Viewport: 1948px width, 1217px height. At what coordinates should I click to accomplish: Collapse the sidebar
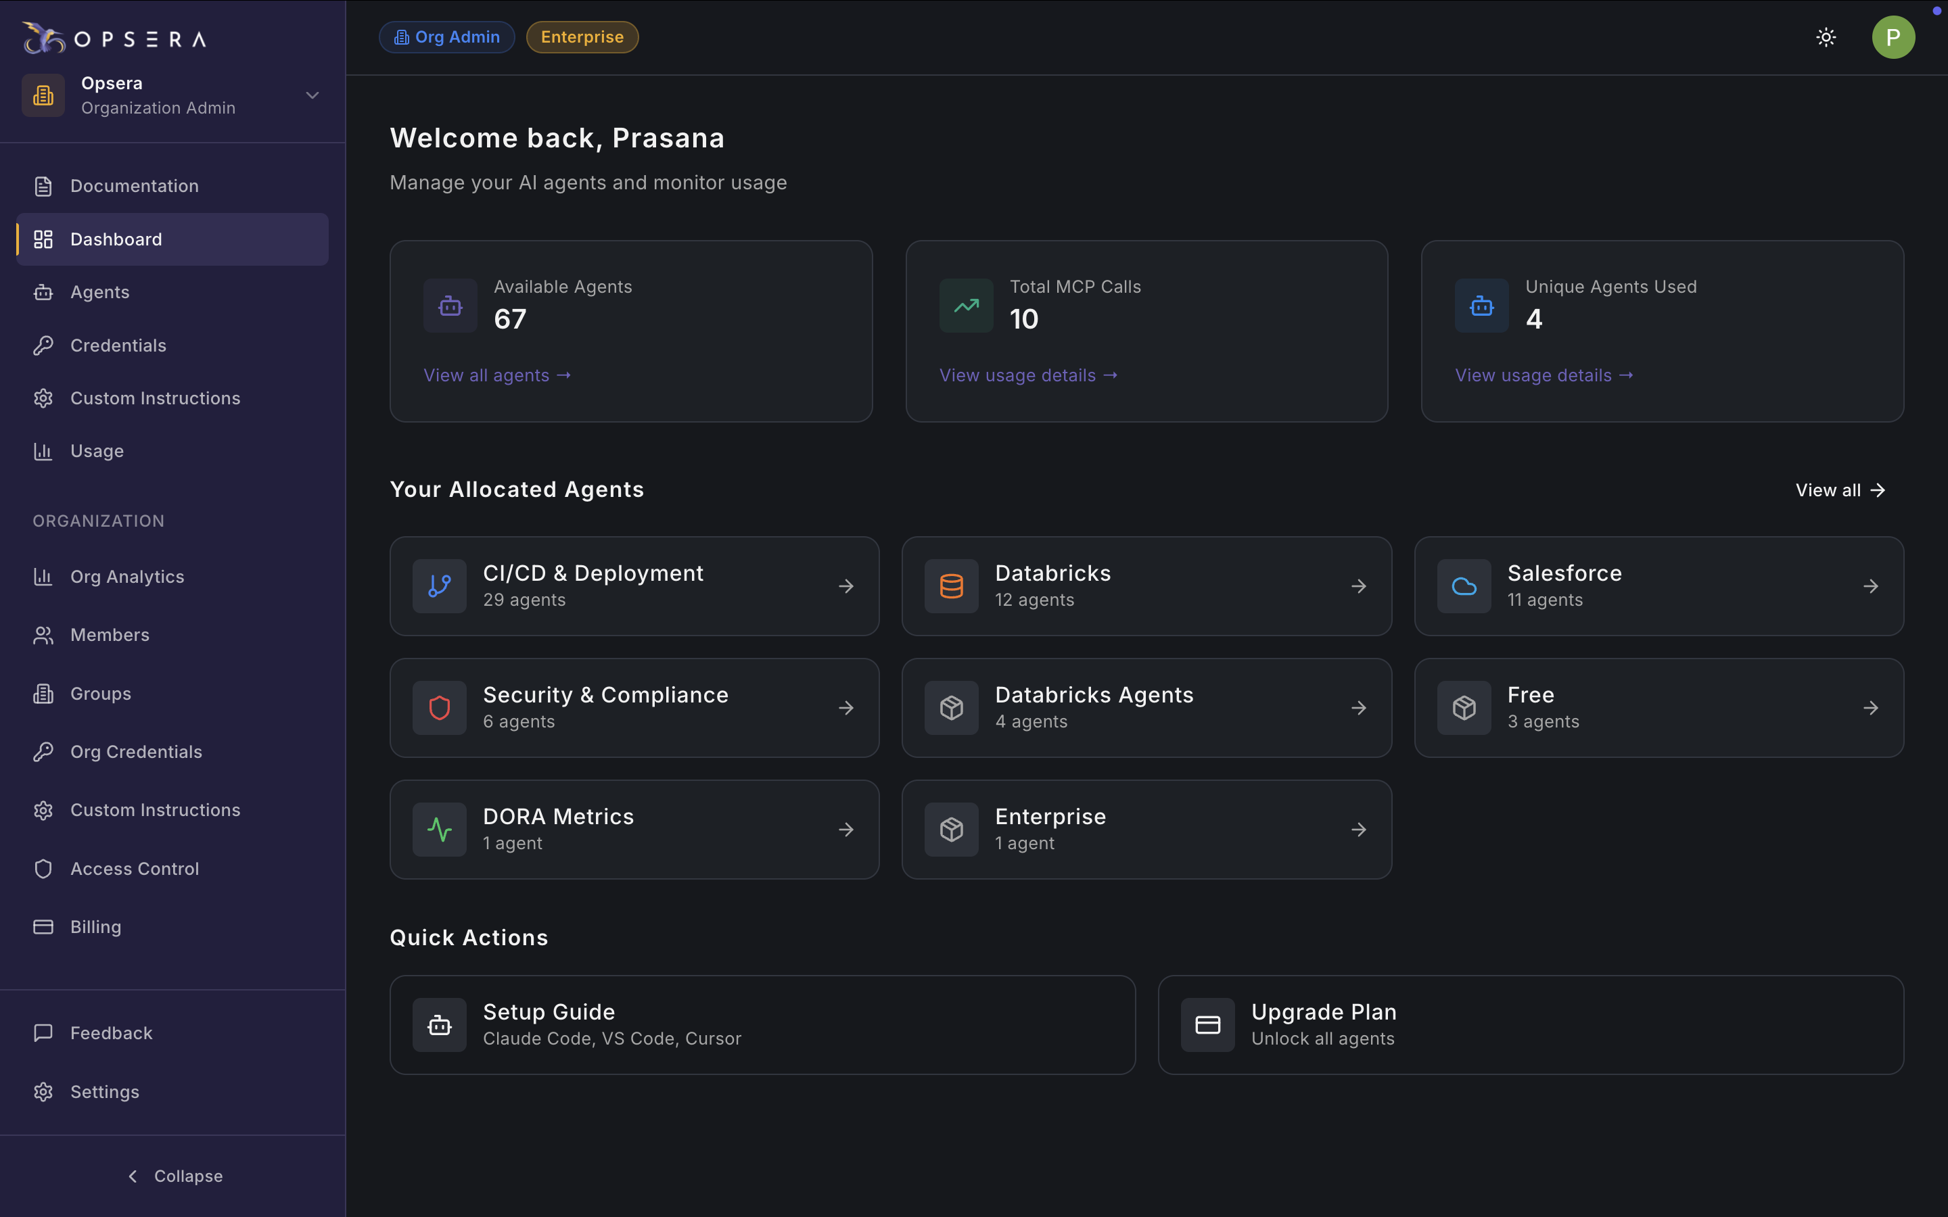point(174,1176)
